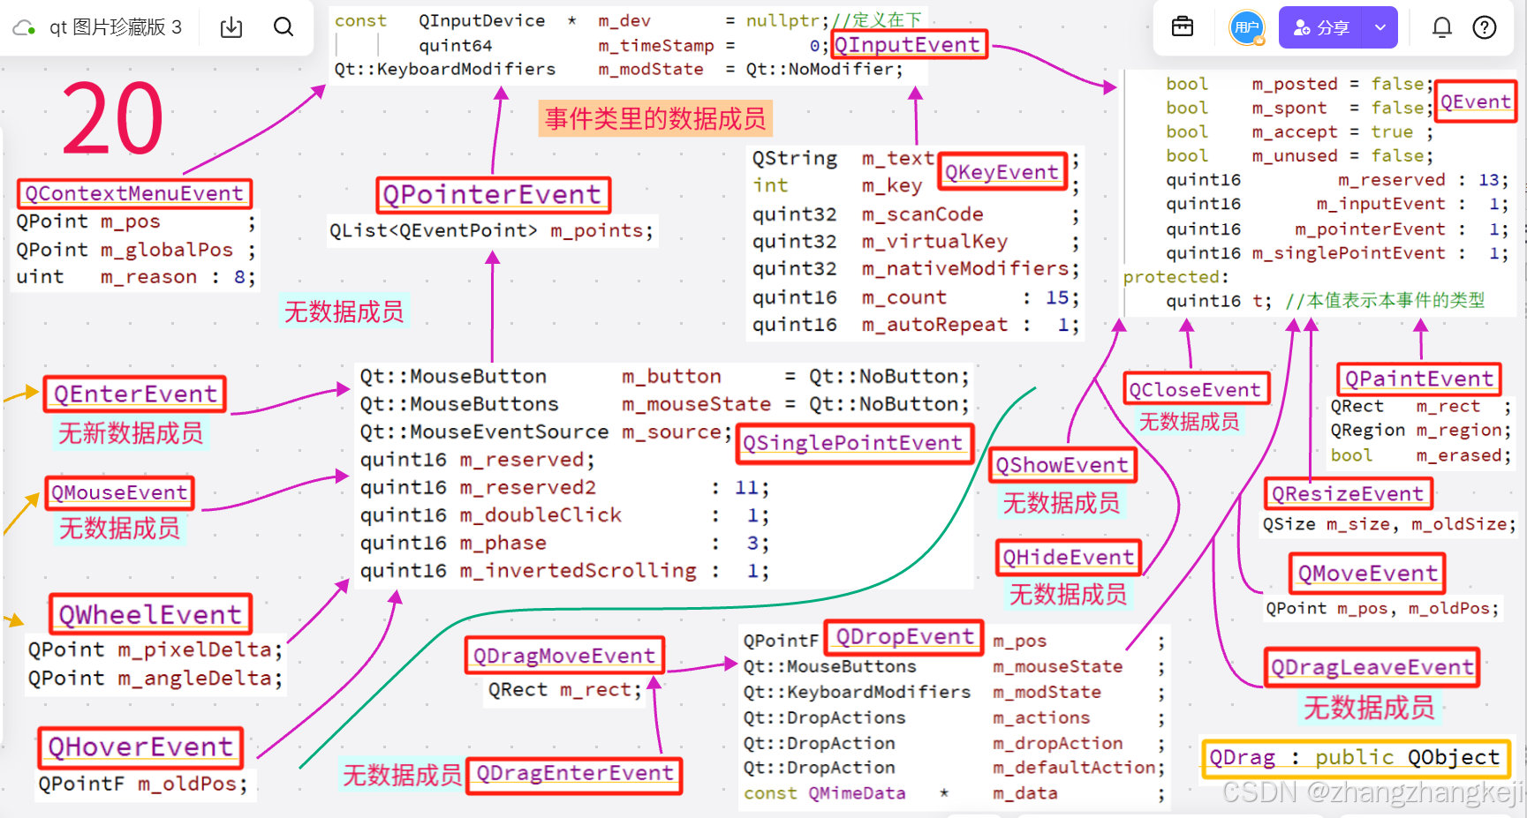1527x818 pixels.
Task: Select the 事件类里的数据成员 heading
Action: (x=655, y=118)
